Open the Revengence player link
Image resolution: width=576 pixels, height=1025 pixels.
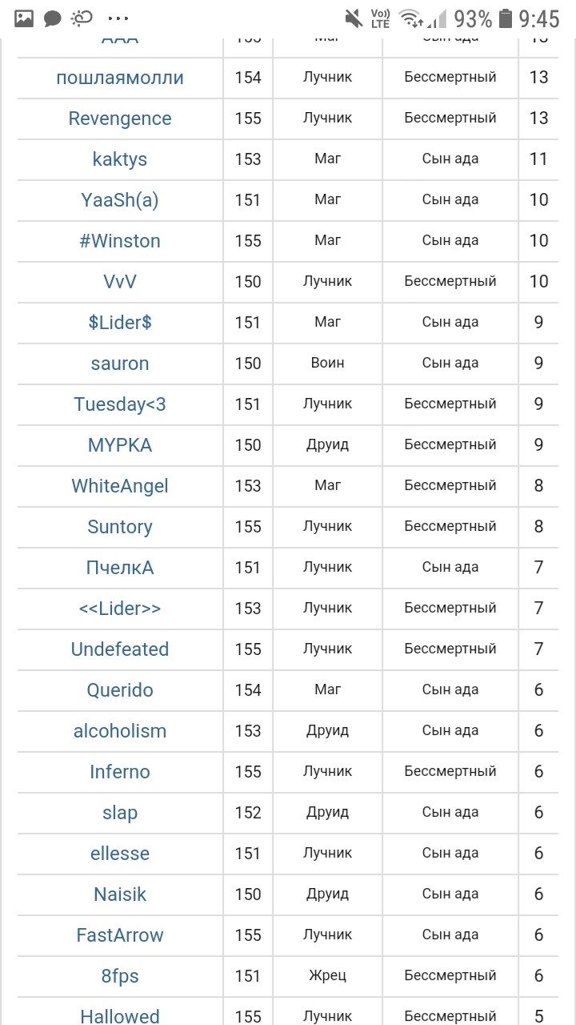[x=120, y=119]
